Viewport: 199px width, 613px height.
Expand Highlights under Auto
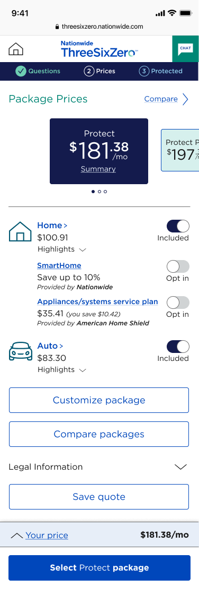(x=62, y=369)
